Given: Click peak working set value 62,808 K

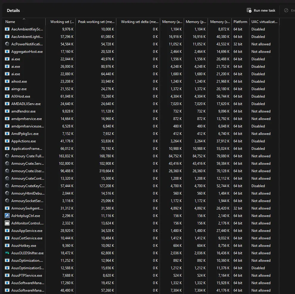Looking at the screenshot, I should click(x=107, y=253).
